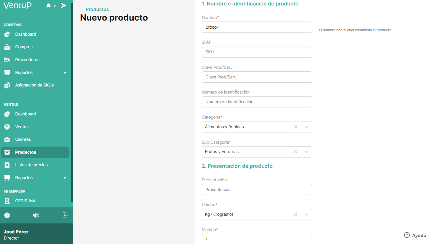The height and width of the screenshot is (244, 432).
Task: Open the Categoría dropdown
Action: pos(306,127)
